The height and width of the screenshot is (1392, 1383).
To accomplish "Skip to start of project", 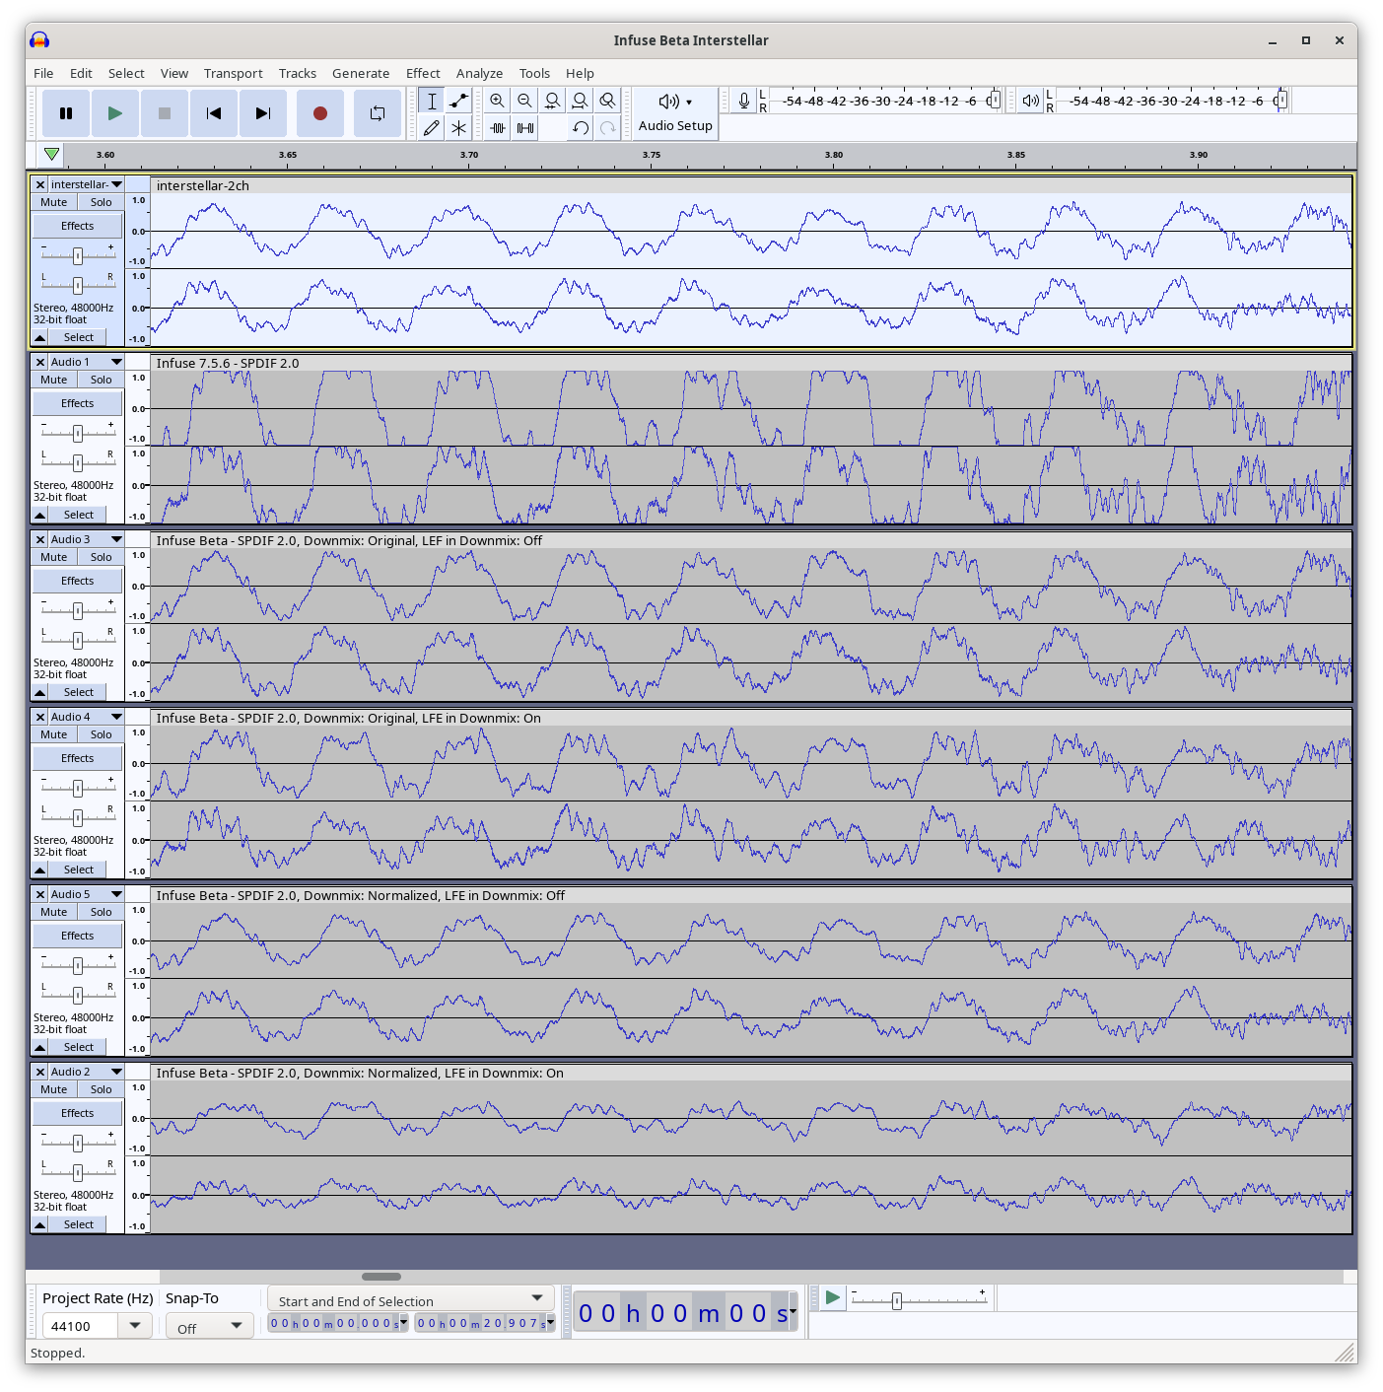I will 214,113.
